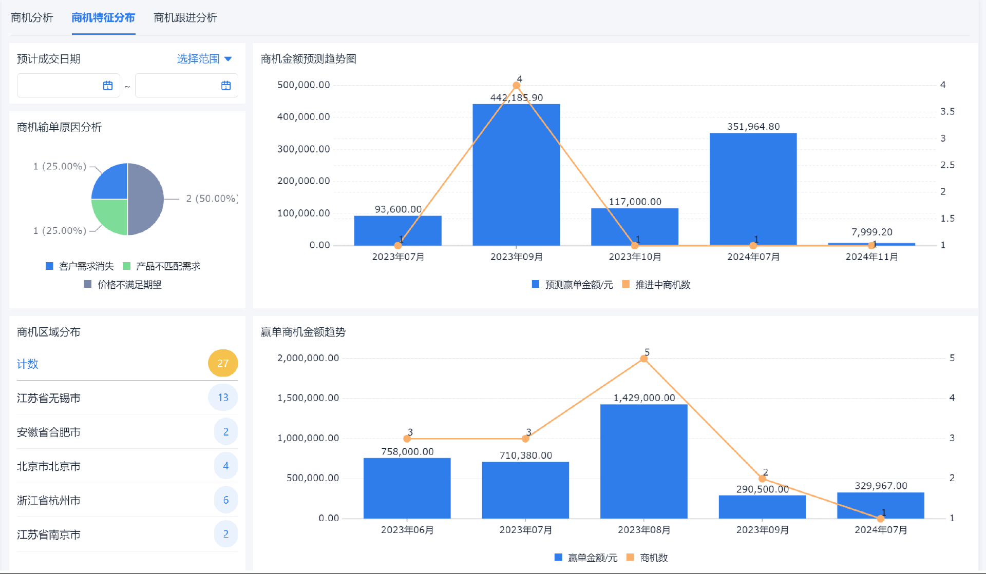Select the 江苏省无锡市 region row
Screen dimensions: 986x574
[x=49, y=398]
